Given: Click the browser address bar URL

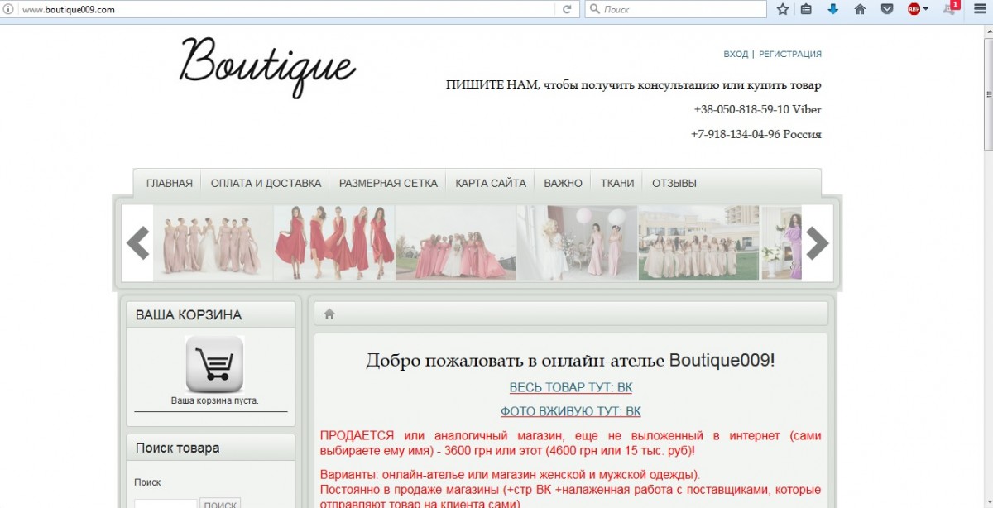Looking at the screenshot, I should tap(68, 10).
